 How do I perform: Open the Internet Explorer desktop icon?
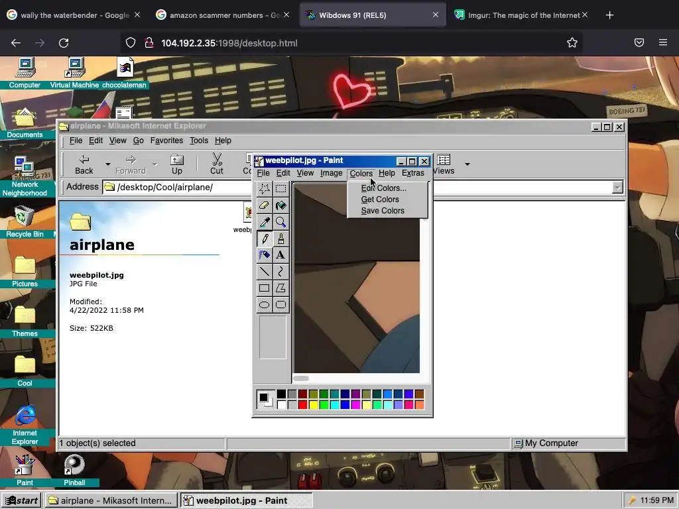[x=25, y=425]
